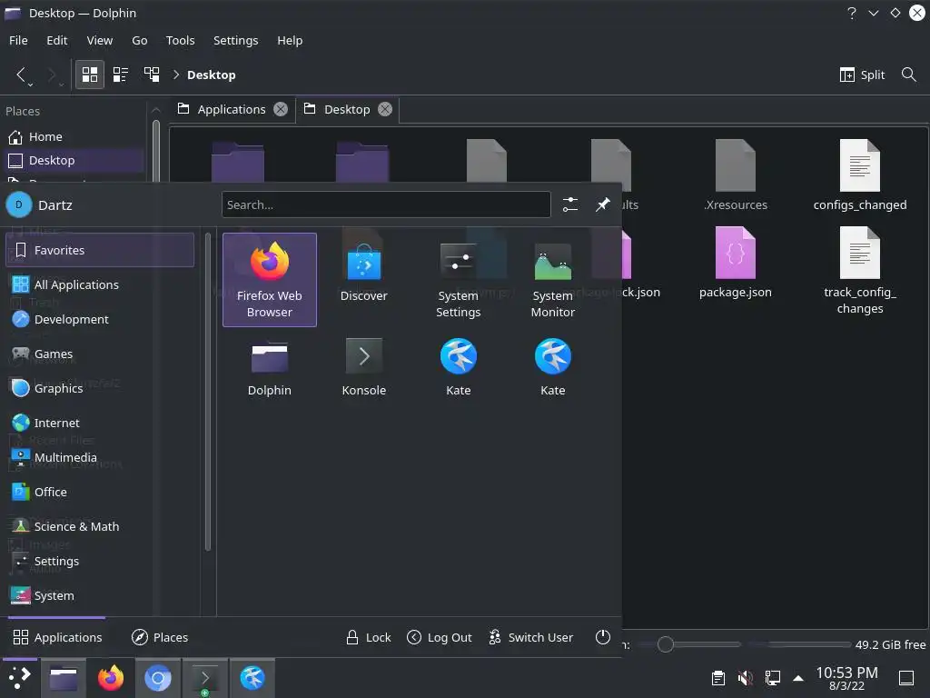Screen dimensions: 930x698
Task: Close the Applications tab
Action: (281, 109)
